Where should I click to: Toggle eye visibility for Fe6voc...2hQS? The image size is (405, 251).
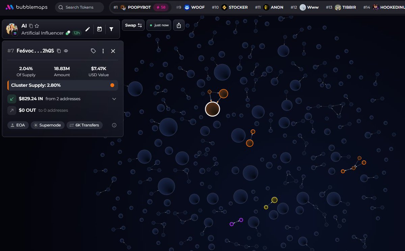(66, 51)
